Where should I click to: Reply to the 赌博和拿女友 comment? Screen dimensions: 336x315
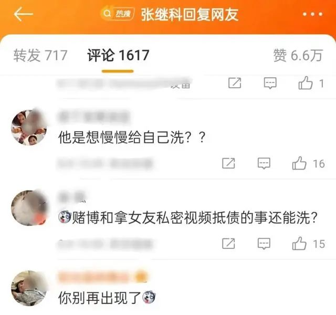pos(264,244)
